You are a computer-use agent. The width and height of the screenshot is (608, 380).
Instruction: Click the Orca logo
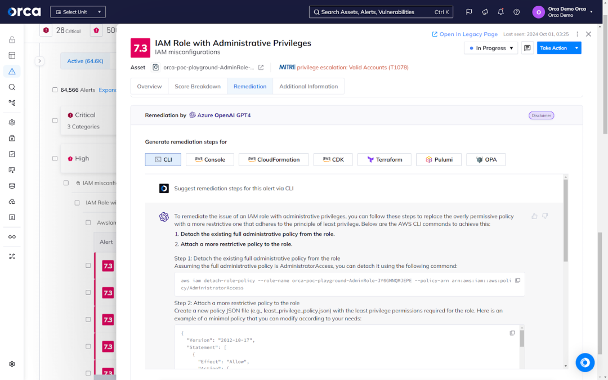point(24,12)
